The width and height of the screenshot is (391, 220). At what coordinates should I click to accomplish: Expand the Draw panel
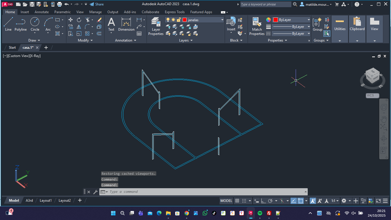34,40
